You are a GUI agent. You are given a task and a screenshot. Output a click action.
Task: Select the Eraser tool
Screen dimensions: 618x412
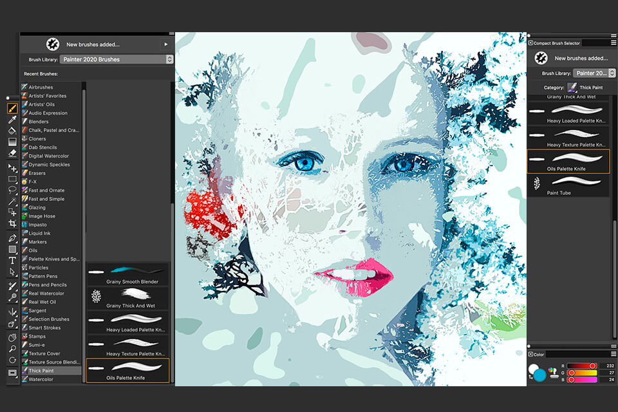pyautogui.click(x=12, y=154)
